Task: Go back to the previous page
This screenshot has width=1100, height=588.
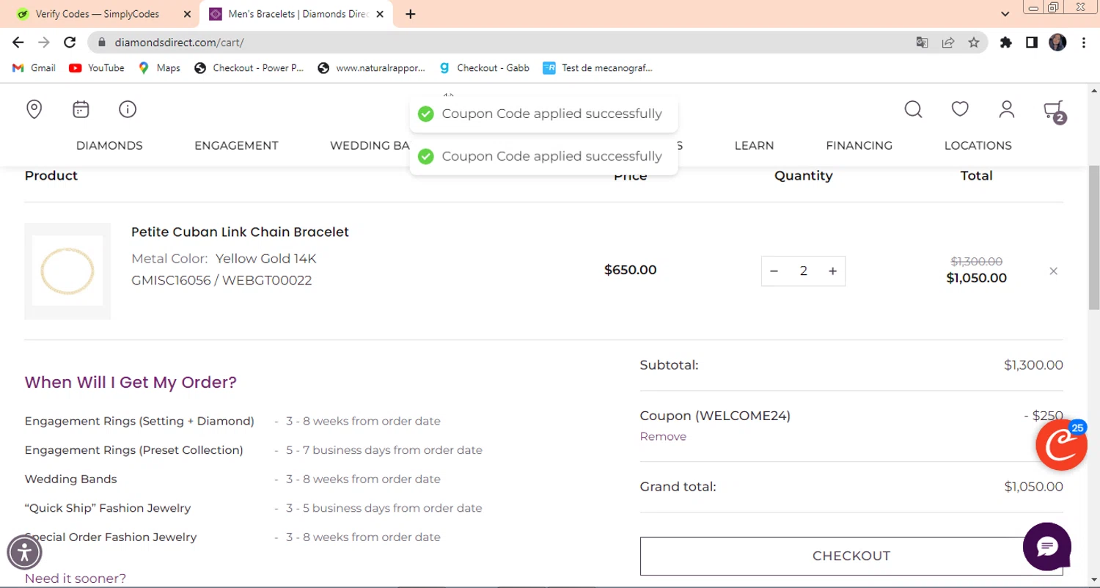Action: point(18,43)
